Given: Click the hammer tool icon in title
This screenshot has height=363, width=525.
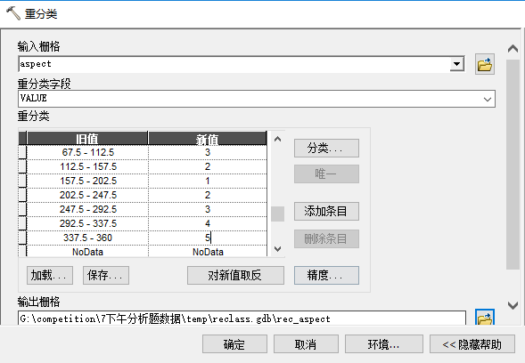Looking at the screenshot, I should [13, 13].
